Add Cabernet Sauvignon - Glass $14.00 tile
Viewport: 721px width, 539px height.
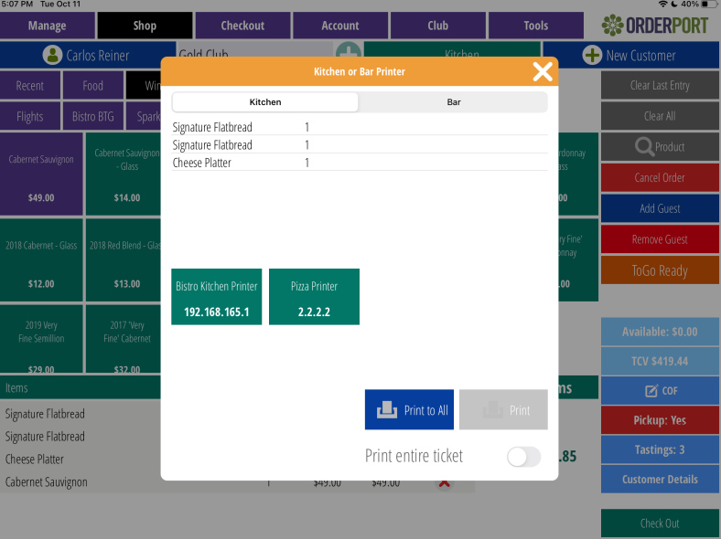(124, 174)
